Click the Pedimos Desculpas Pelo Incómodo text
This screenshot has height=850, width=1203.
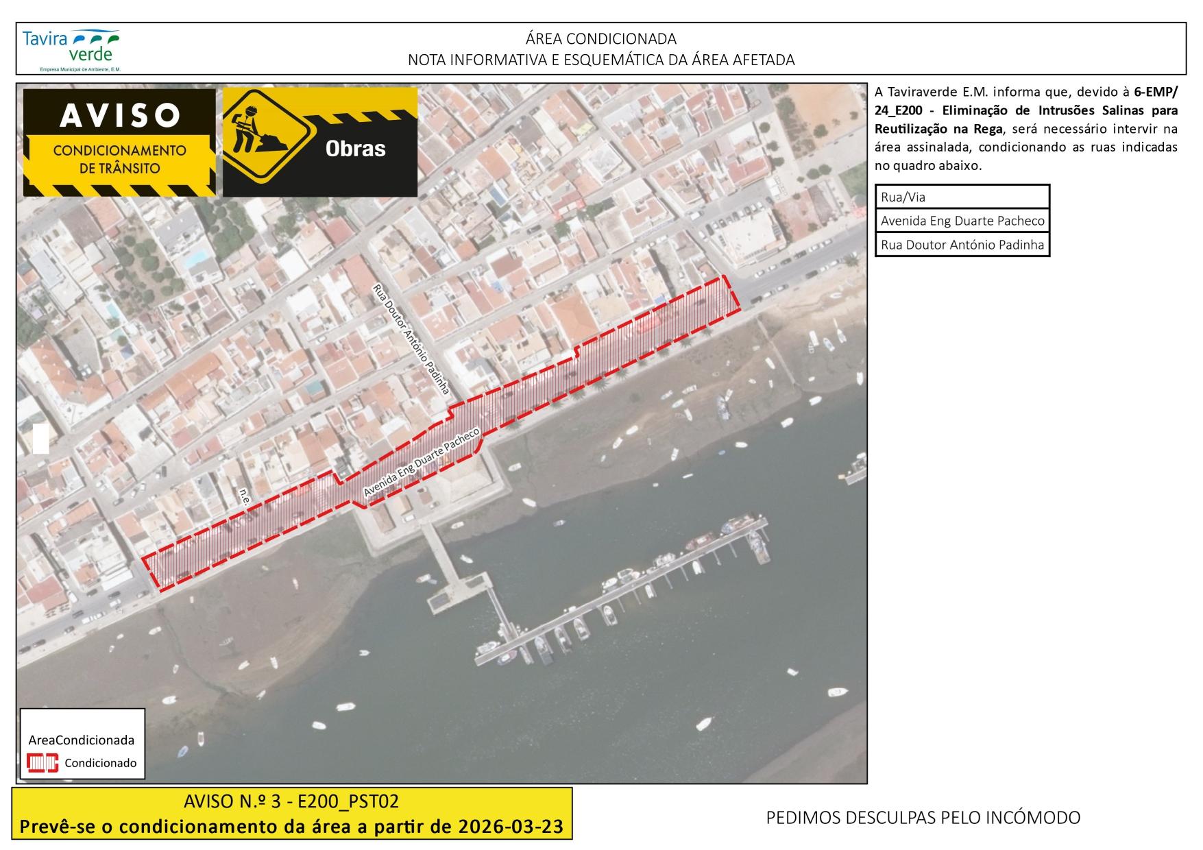(x=923, y=818)
